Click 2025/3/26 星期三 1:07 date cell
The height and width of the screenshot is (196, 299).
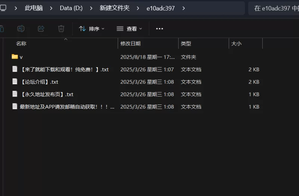(x=147, y=69)
